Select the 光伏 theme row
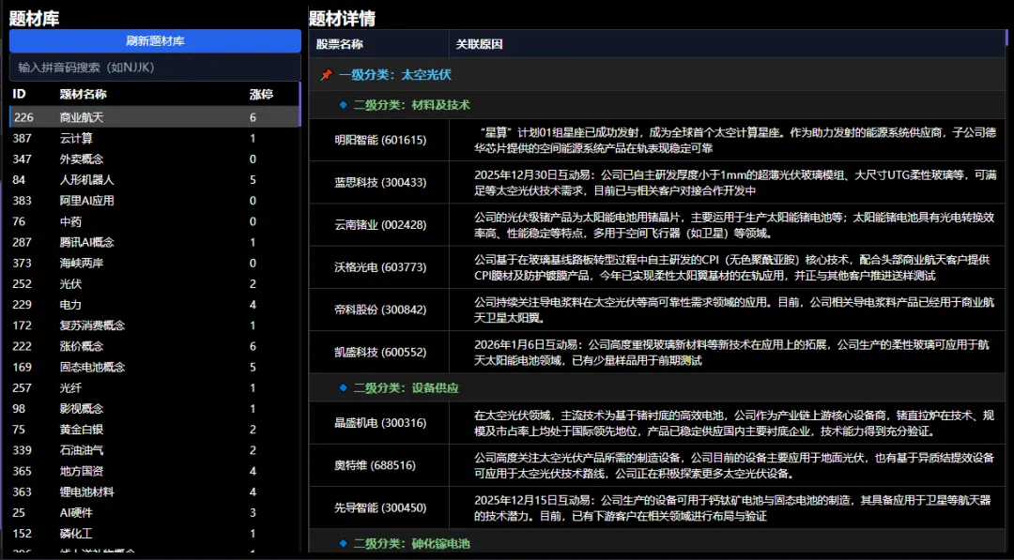Screen dimensions: 1014x560 pos(155,283)
